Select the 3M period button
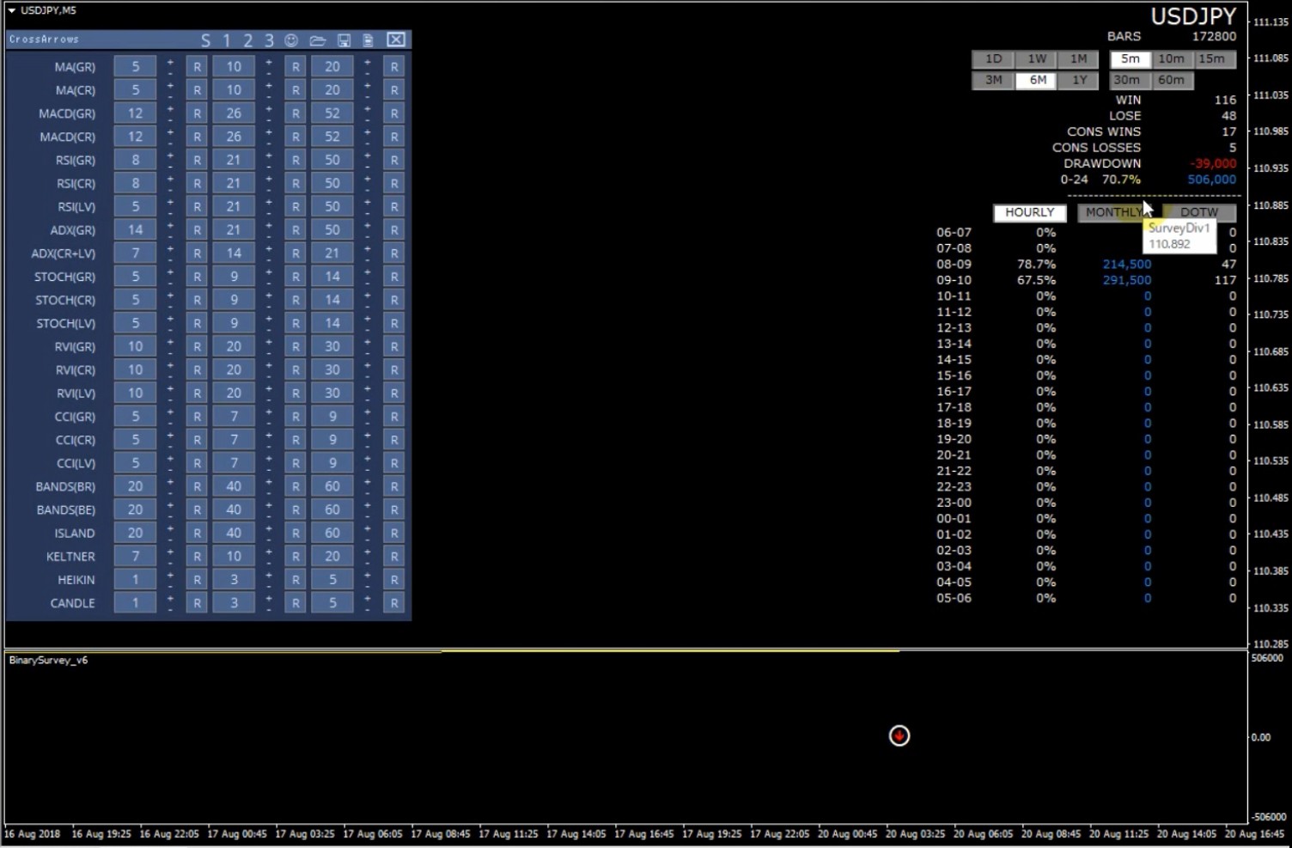 993,80
